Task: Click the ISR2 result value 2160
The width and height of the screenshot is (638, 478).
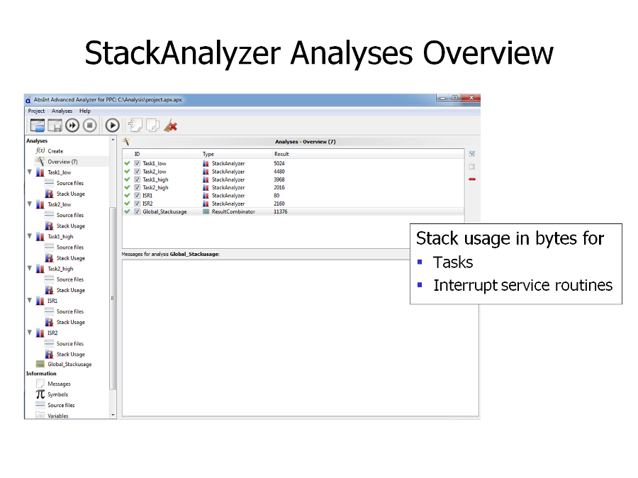Action: [279, 204]
